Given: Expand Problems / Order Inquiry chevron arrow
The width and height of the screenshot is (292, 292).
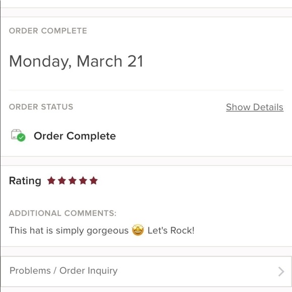Looking at the screenshot, I should click(x=281, y=271).
